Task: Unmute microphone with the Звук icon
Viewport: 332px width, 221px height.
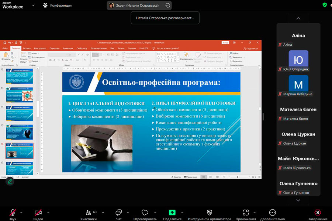Action: point(13,213)
